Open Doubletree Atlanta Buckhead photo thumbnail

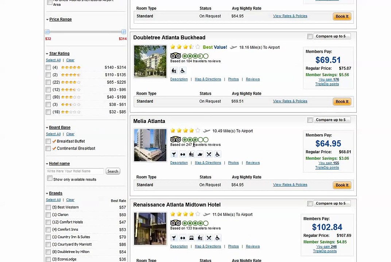coord(150,61)
